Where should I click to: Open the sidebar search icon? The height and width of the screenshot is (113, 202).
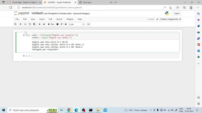coord(199,13)
